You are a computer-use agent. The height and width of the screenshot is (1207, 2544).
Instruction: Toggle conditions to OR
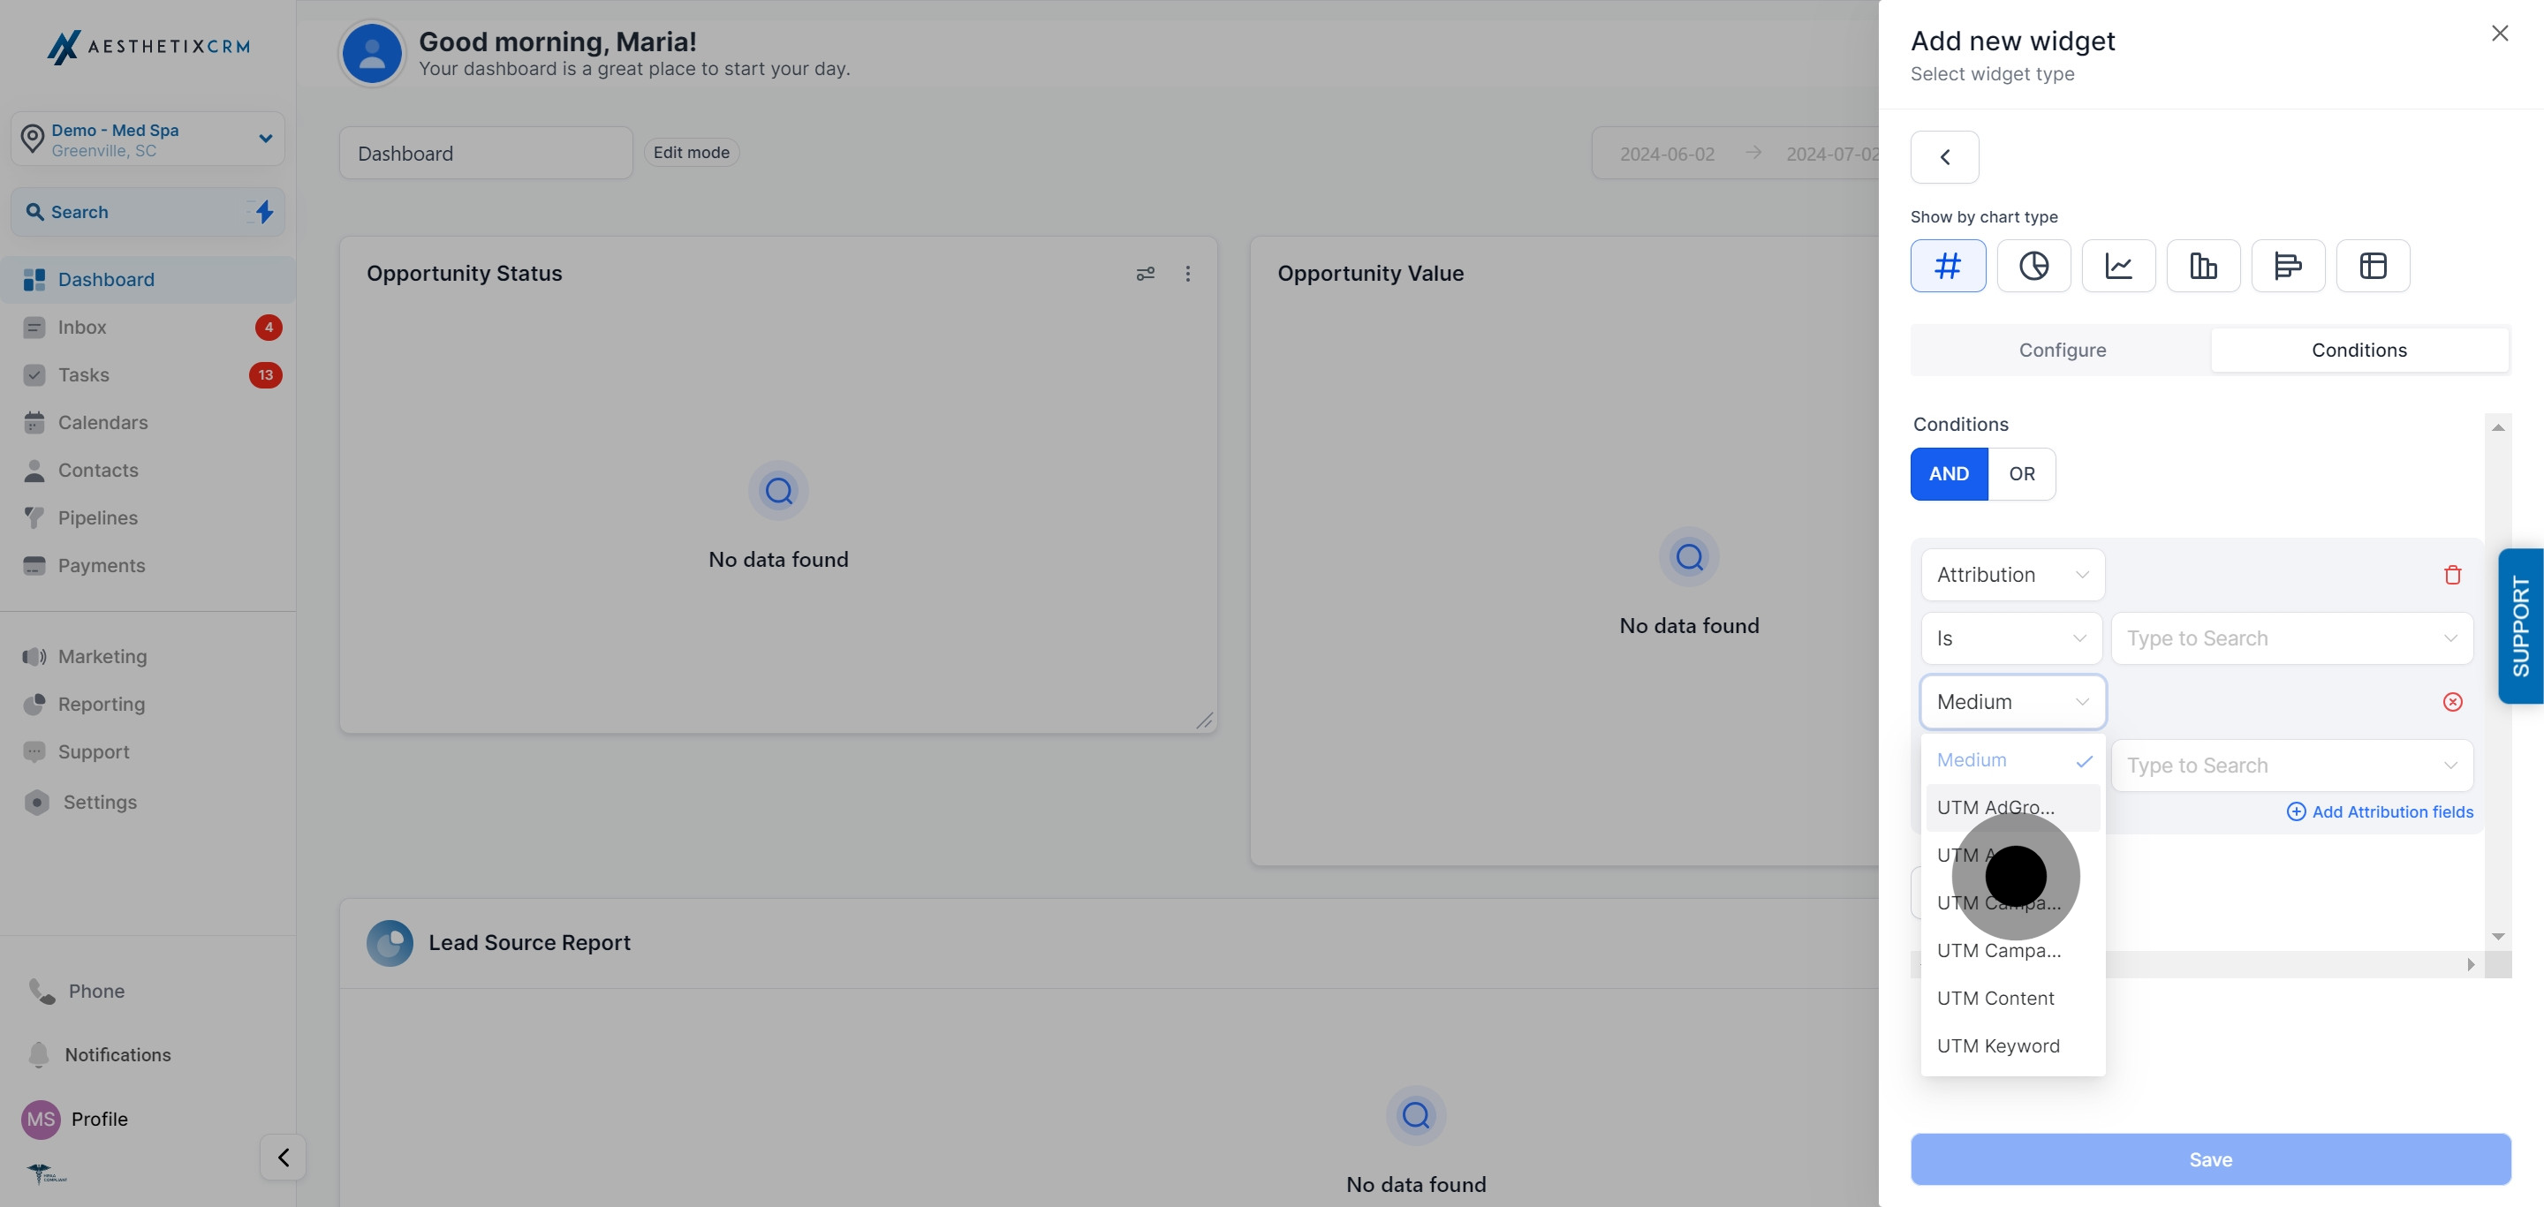pyautogui.click(x=2020, y=474)
